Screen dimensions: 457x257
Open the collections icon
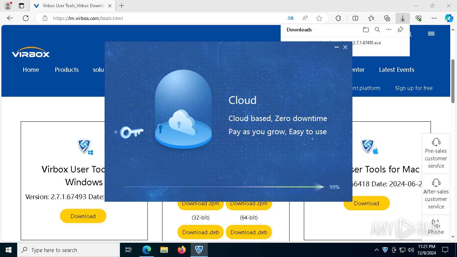click(x=387, y=18)
